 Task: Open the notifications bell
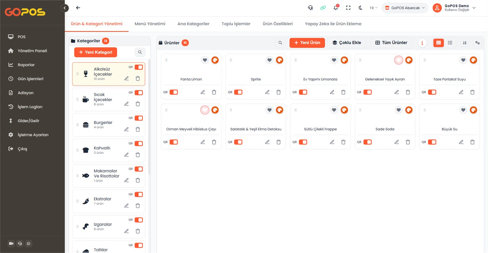pyautogui.click(x=335, y=8)
